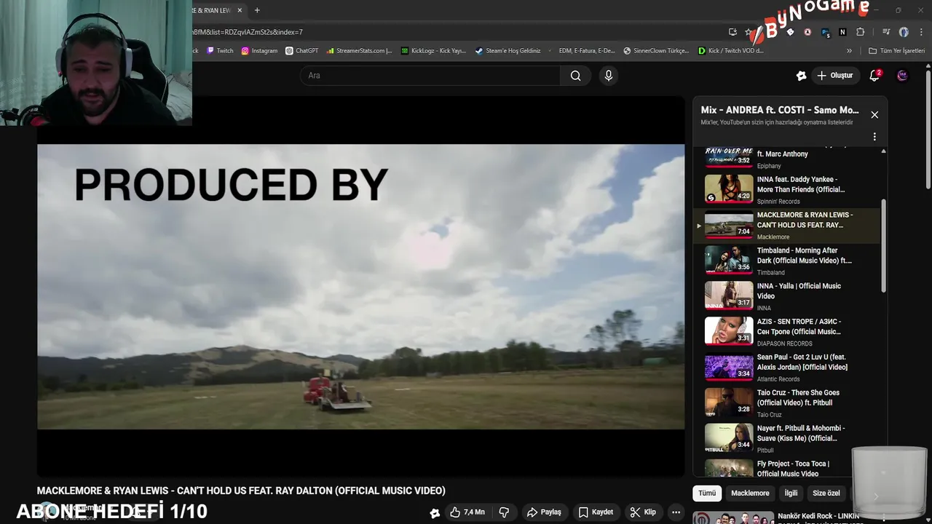Open Nayer ft. Pitbull Suave thumbnail
The width and height of the screenshot is (932, 524).
click(x=729, y=438)
